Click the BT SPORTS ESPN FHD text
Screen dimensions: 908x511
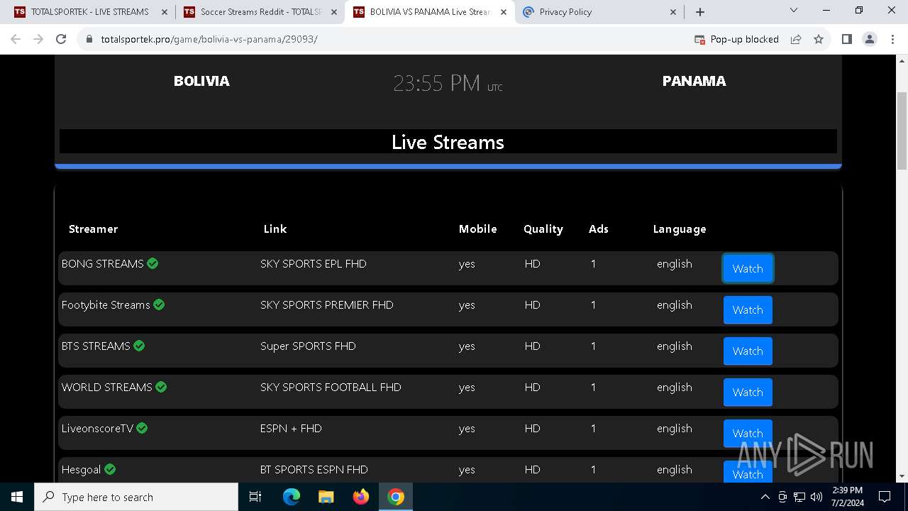[x=314, y=469]
